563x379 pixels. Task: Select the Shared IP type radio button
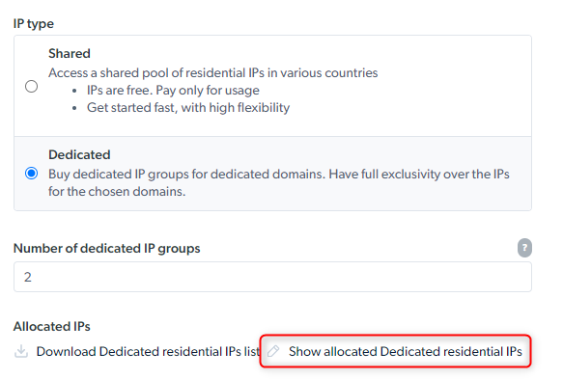(x=31, y=87)
